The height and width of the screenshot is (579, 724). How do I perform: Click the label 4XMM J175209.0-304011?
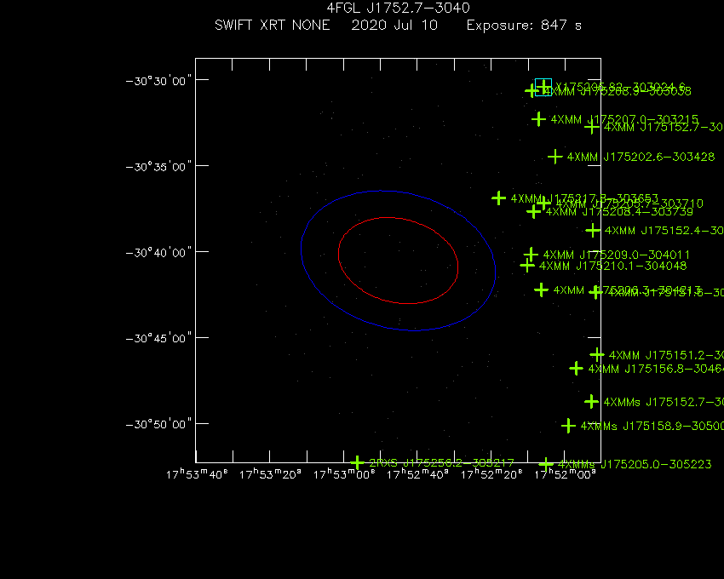click(x=617, y=255)
